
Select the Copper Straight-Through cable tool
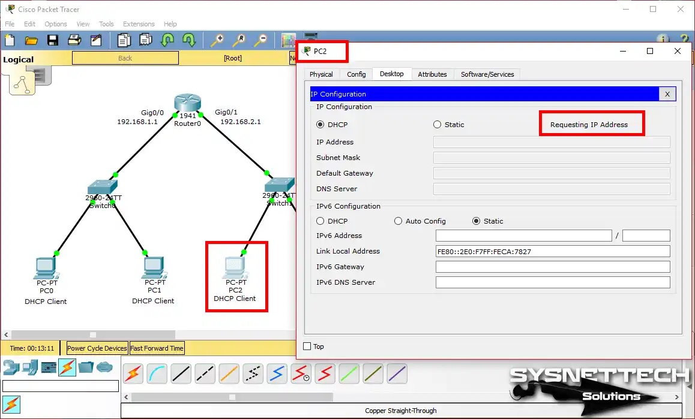click(181, 373)
